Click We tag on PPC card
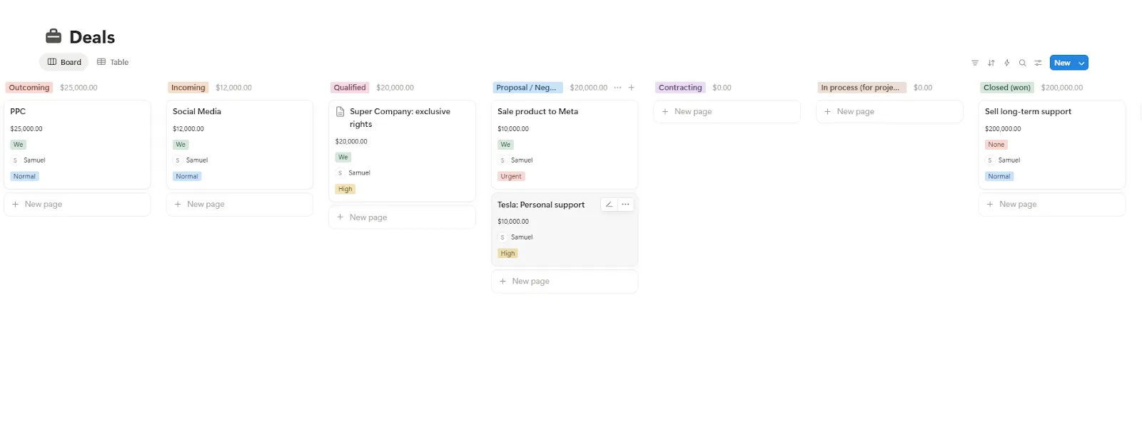Viewport: 1142px width, 427px height. 18,145
